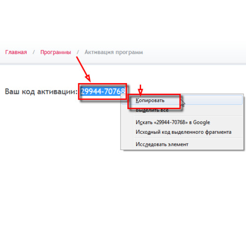The image size is (246, 246).
Task: Click the long red arrow pointing at code
Action: point(83,69)
